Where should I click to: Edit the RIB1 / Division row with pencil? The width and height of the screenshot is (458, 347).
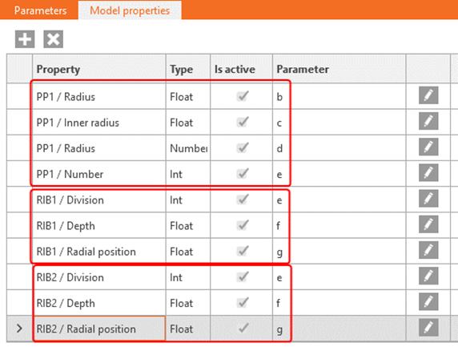click(x=428, y=198)
